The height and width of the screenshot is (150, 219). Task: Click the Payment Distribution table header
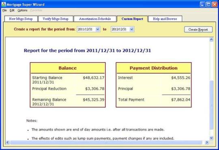[x=154, y=68]
